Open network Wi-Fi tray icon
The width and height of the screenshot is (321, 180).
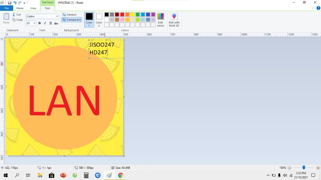pos(291,175)
